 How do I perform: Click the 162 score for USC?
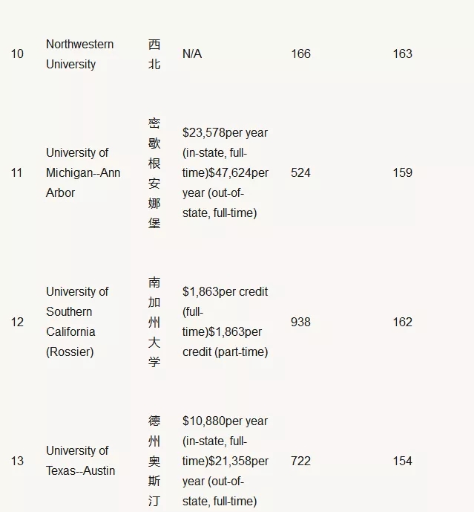[x=402, y=323]
